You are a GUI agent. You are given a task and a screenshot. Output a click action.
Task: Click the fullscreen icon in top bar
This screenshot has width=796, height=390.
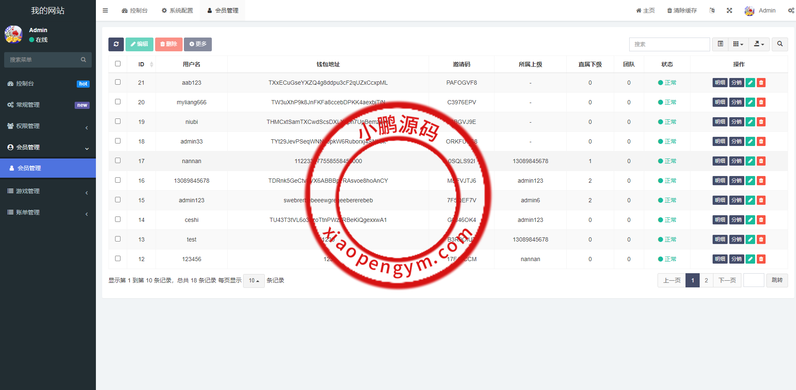(729, 10)
